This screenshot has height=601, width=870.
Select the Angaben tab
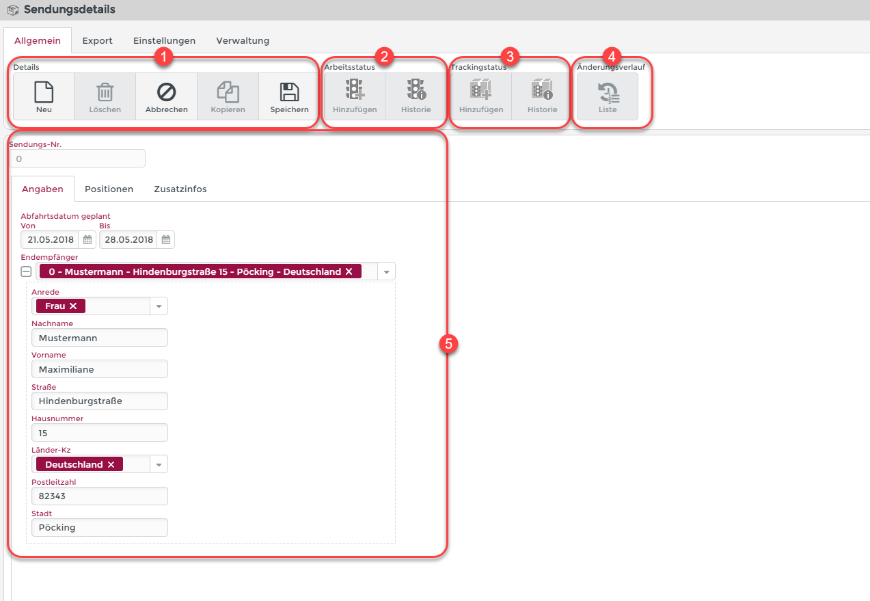tap(42, 189)
